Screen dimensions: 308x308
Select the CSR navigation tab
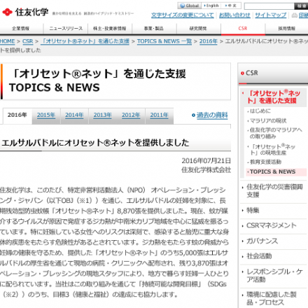click(243, 29)
